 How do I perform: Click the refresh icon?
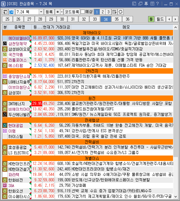pos(121,12)
